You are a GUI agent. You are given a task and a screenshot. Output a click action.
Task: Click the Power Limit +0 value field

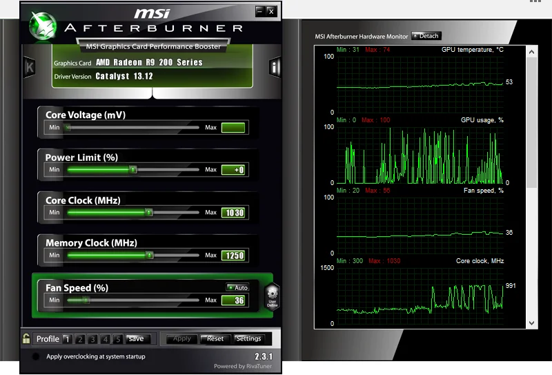233,170
